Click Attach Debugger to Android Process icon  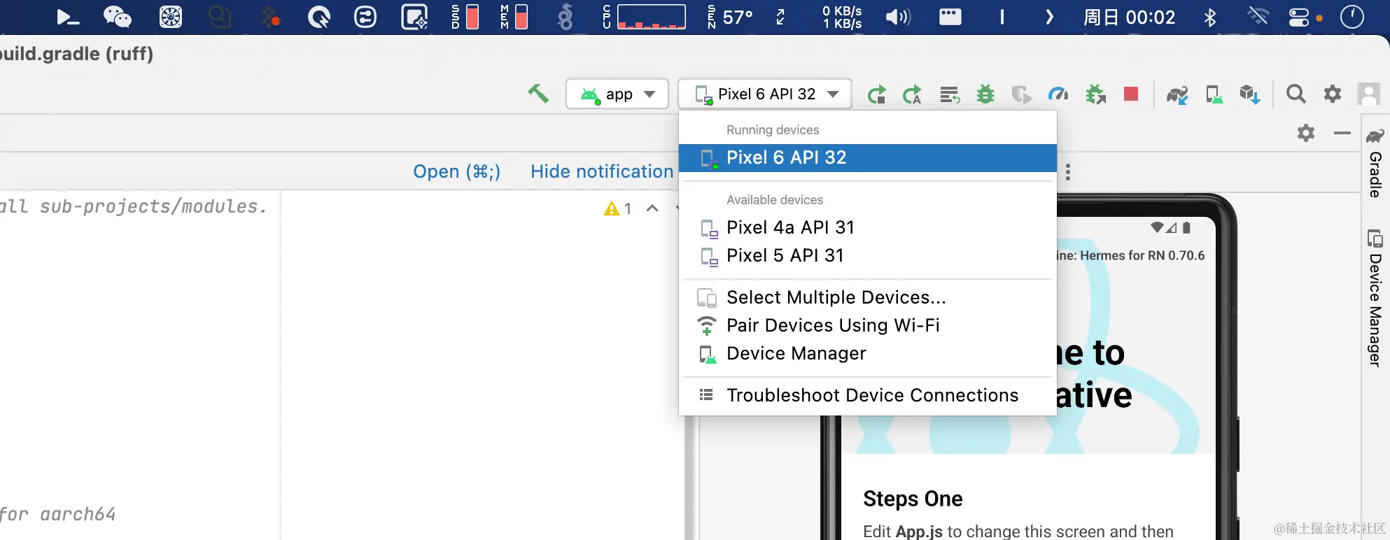[x=1095, y=94]
